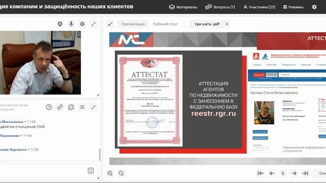Expand the video panel to fullscreen
Screen dimensions: 326x183
[94, 24]
